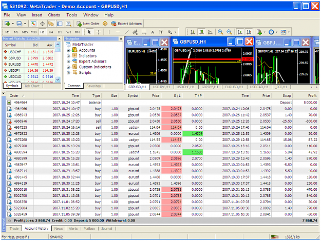
Task: Open the indicators list dropdown arrow
Action: tap(265, 32)
